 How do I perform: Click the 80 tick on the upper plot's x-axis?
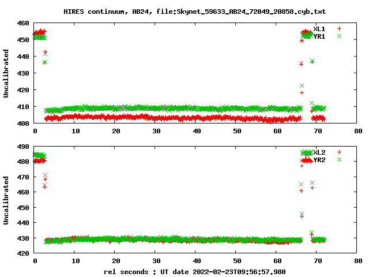pos(358,131)
